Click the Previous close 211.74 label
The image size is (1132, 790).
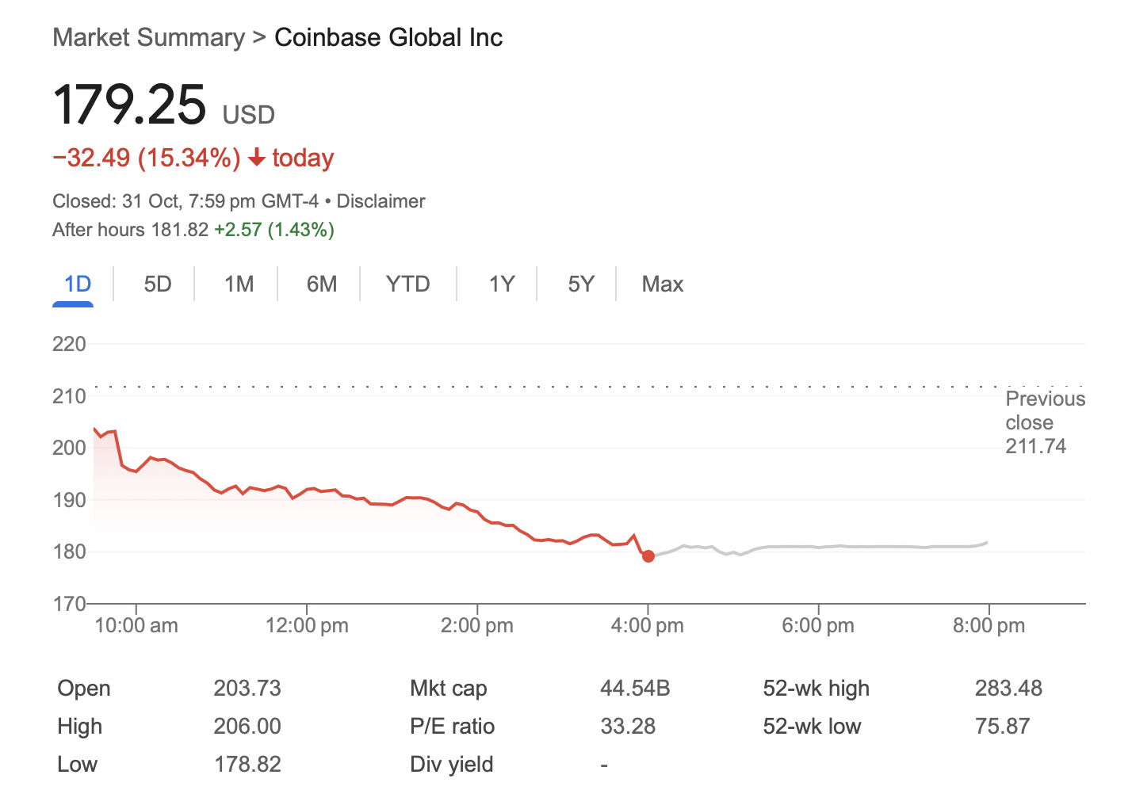pyautogui.click(x=1045, y=422)
